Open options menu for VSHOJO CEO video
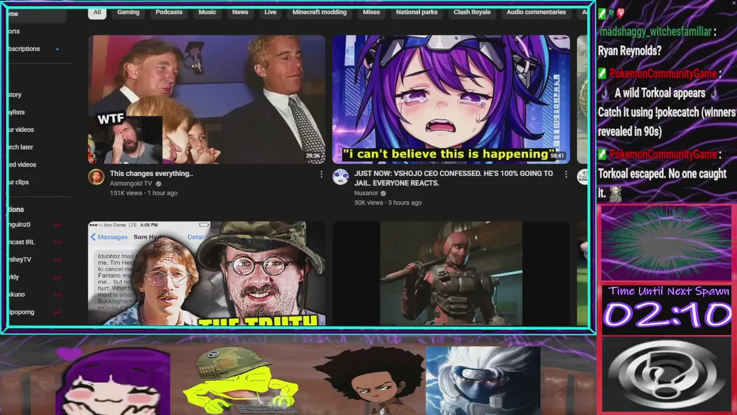 tap(565, 174)
